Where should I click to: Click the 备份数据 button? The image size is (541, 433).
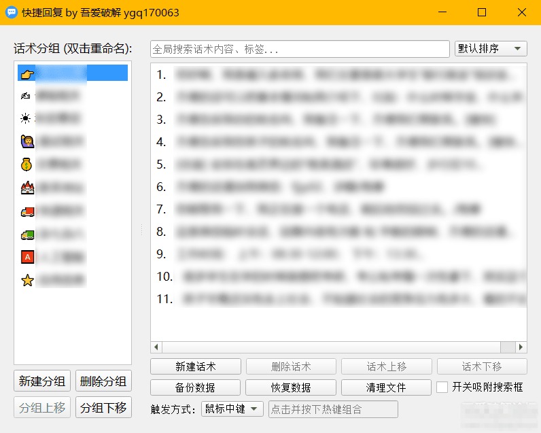pos(195,387)
